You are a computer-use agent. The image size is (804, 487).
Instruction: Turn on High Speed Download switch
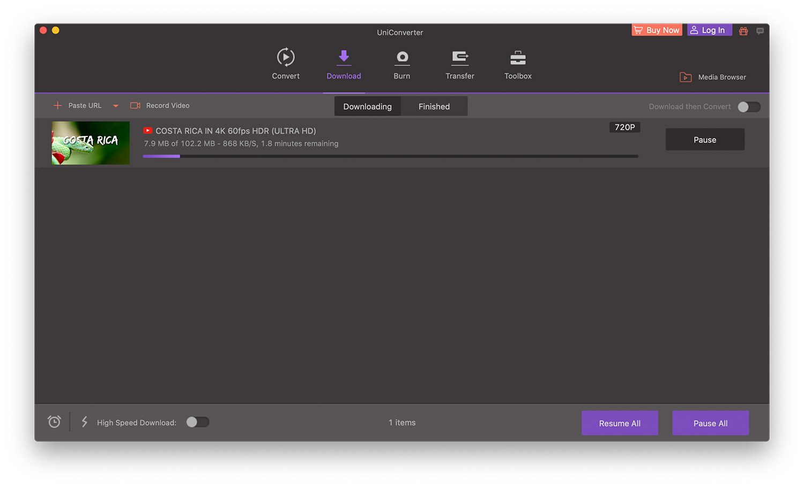pos(198,422)
